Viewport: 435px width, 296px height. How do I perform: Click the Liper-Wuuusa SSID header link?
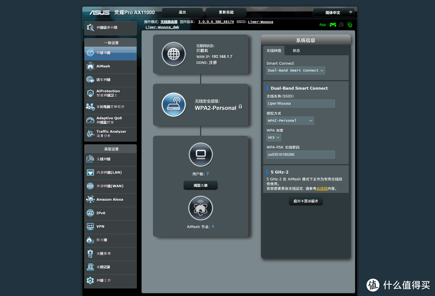tap(261, 22)
